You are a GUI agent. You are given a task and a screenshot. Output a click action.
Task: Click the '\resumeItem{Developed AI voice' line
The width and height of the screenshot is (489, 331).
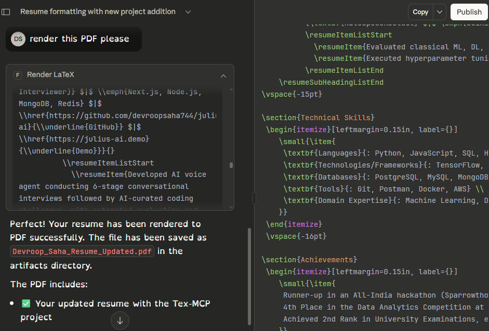[x=138, y=174]
